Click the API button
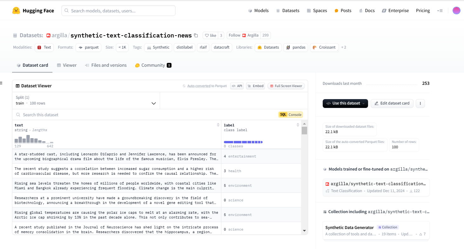The image size is (464, 249). (x=237, y=86)
